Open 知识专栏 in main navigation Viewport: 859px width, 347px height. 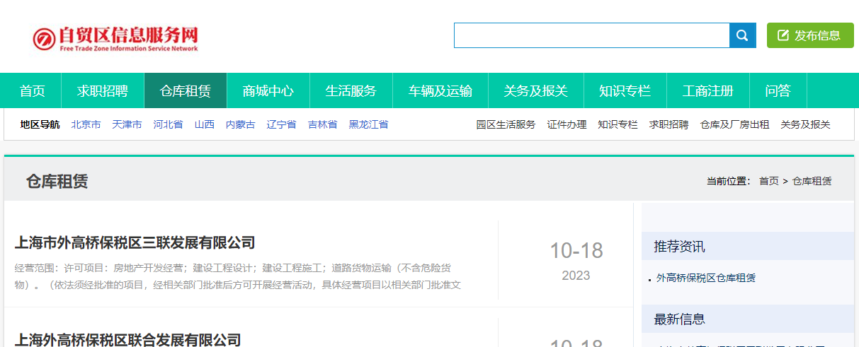(x=625, y=90)
